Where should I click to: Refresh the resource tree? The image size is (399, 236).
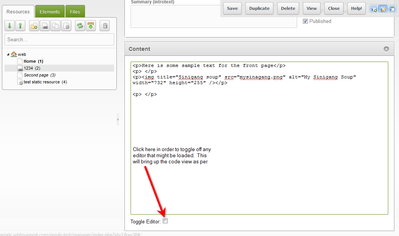(x=80, y=26)
